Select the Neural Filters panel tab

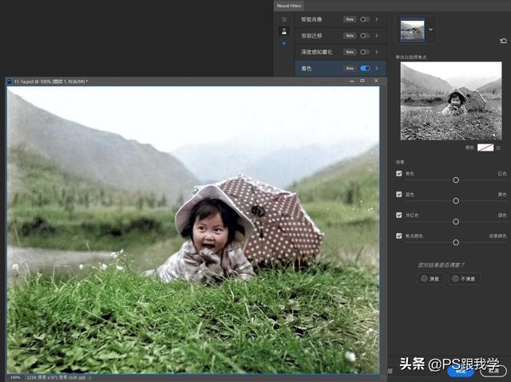coord(290,6)
